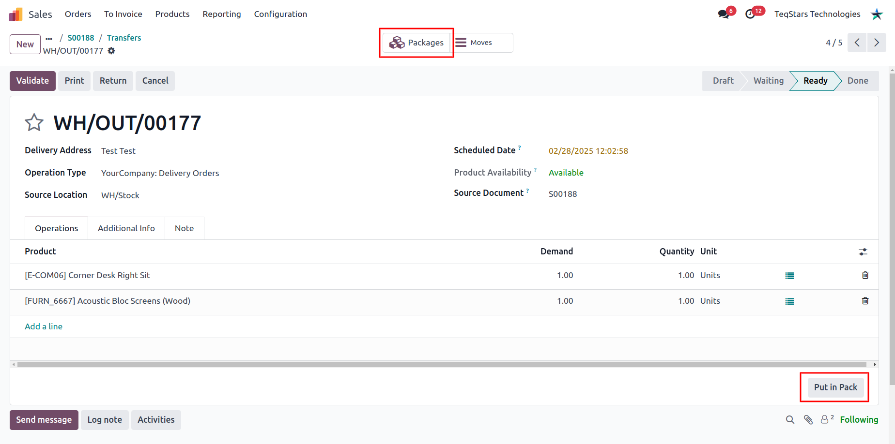Open the Configuration menu
895x444 pixels.
pyautogui.click(x=280, y=14)
